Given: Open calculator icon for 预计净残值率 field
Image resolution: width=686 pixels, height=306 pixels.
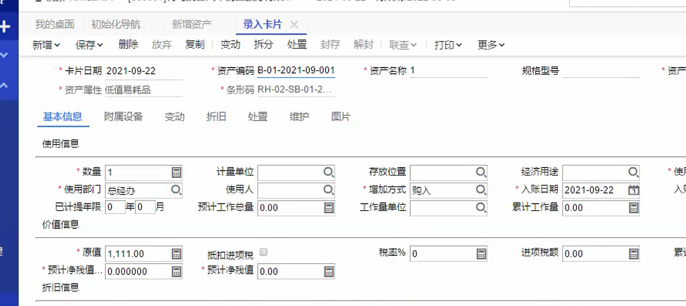Looking at the screenshot, I should (x=176, y=271).
